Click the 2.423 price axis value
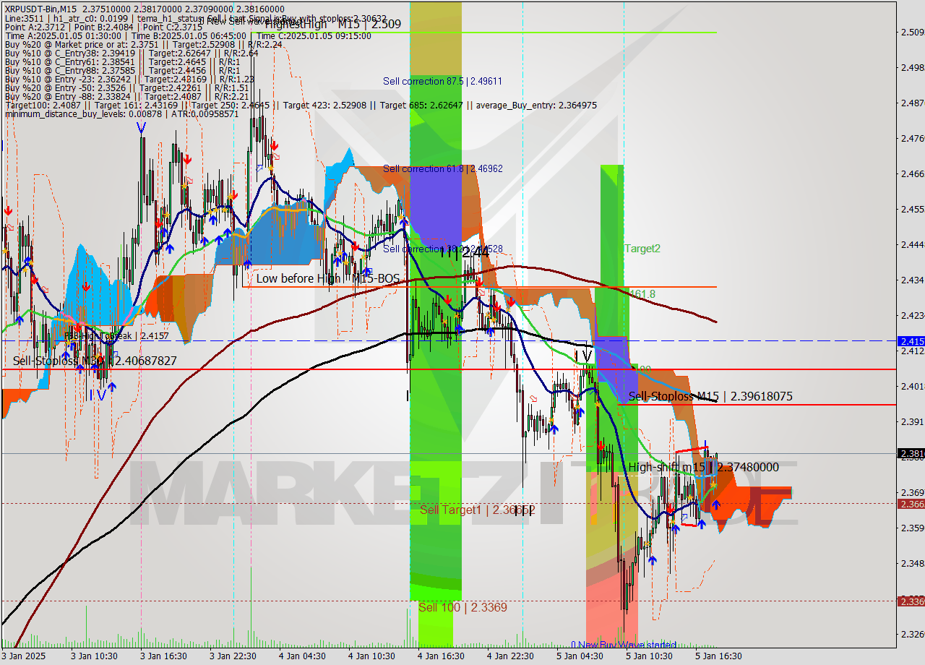Screen dimensions: 925x665 911,315
